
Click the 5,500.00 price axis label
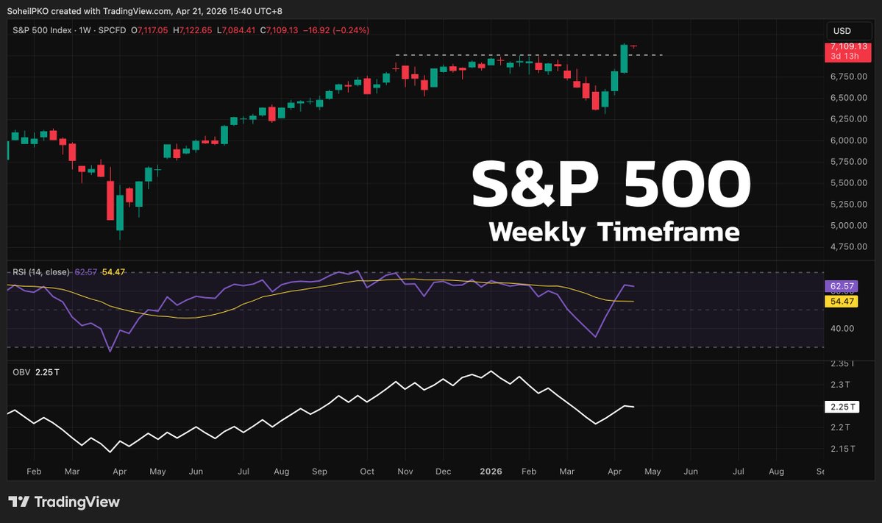pos(849,182)
